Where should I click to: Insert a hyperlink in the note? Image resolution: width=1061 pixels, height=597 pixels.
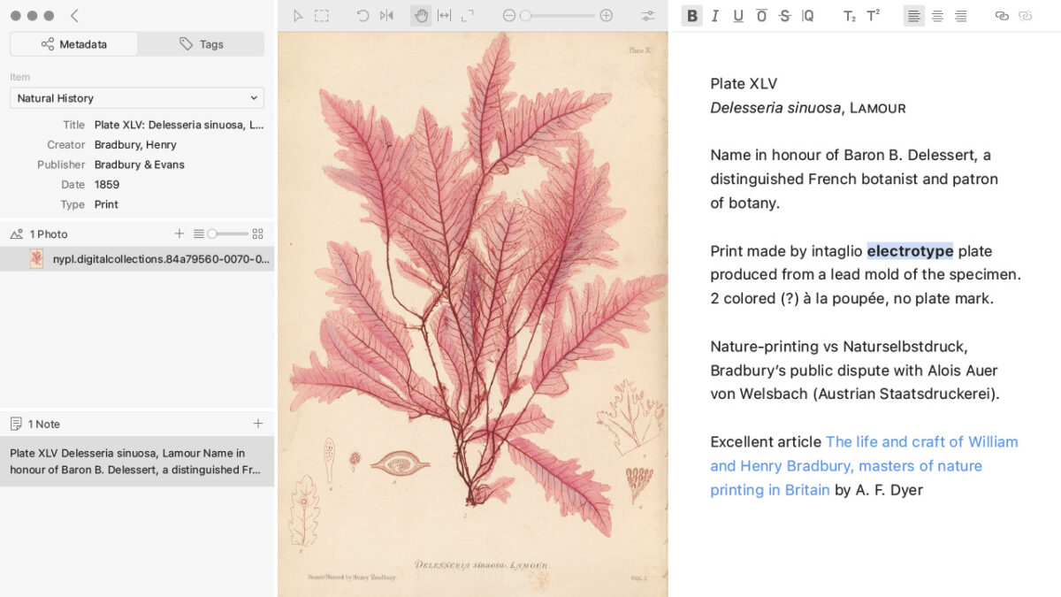pos(1002,15)
